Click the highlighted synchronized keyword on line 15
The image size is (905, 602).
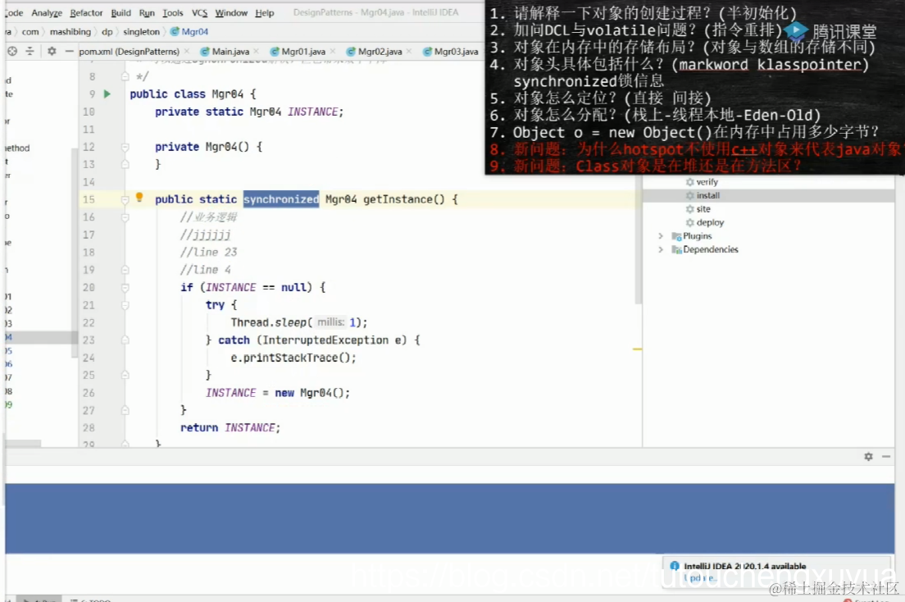click(x=281, y=199)
